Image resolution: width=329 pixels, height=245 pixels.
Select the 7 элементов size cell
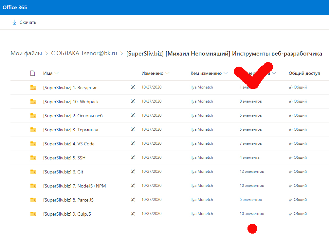click(251, 143)
